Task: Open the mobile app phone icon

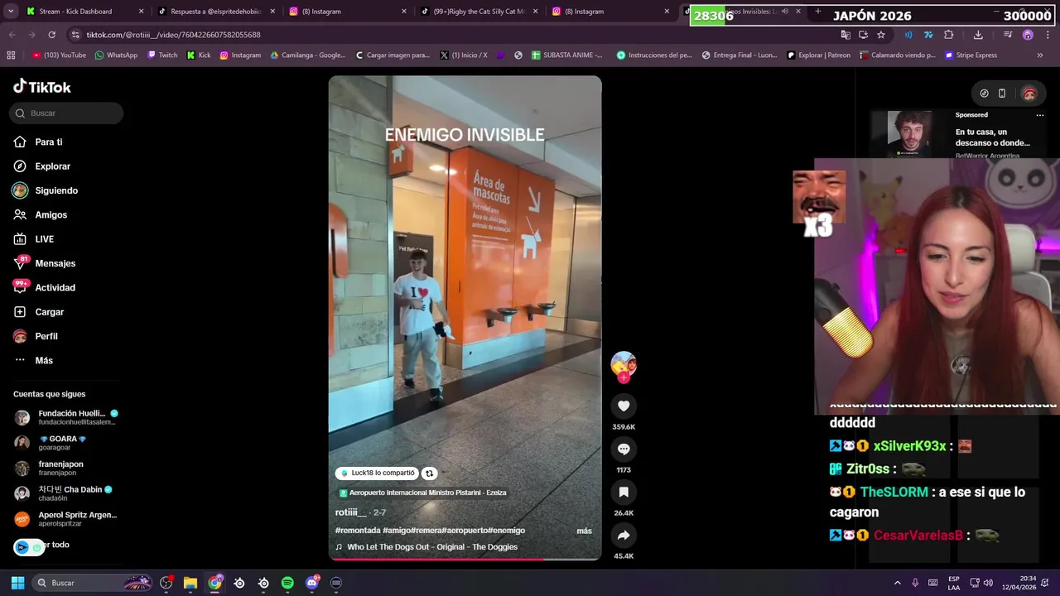Action: click(1002, 94)
